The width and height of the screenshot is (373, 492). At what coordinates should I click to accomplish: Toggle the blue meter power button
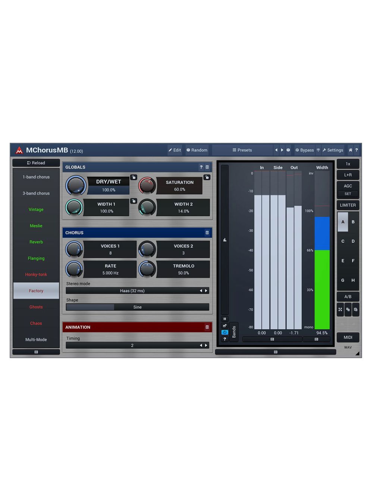(x=225, y=332)
